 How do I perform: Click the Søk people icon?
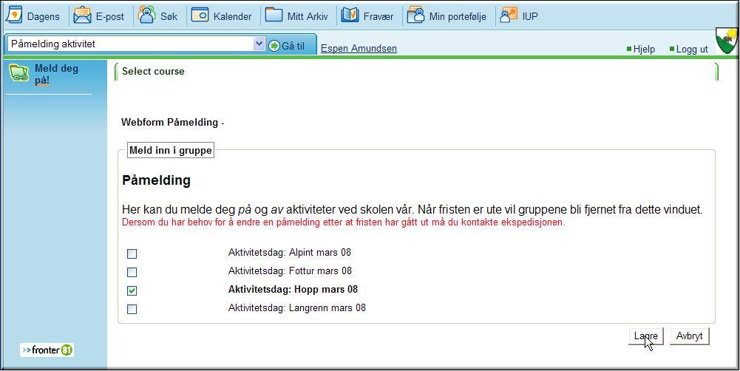click(x=147, y=15)
